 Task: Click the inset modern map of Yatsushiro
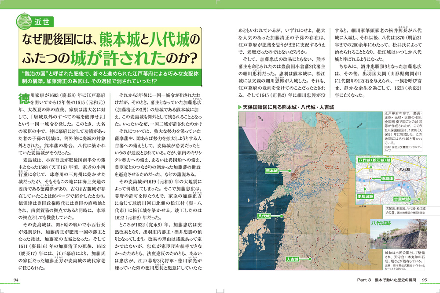391,180
